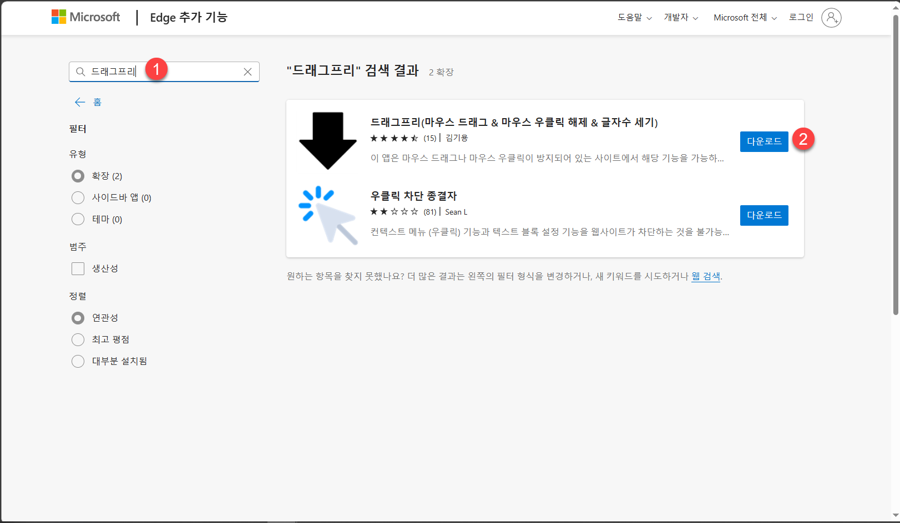Select the 확장 (2) radio button
Screen dimensions: 900x523
(x=78, y=176)
